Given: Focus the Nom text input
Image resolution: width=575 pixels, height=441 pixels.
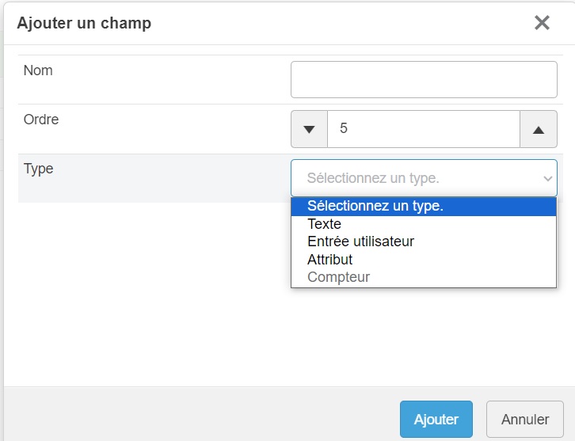Looking at the screenshot, I should click(x=424, y=80).
